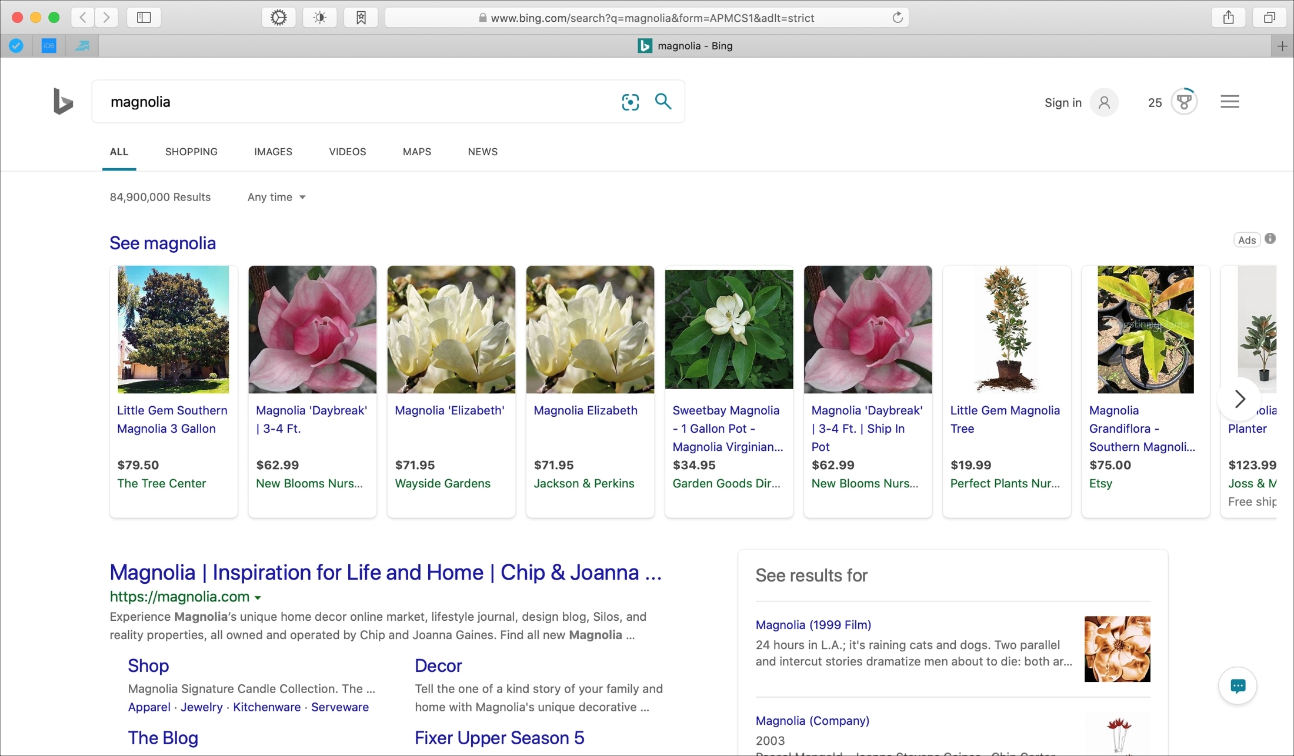Click the magnifying glass search icon

pos(663,101)
